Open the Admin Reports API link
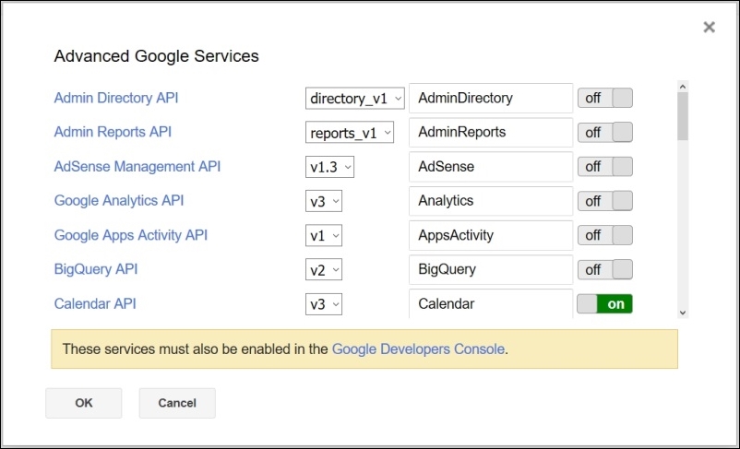Viewport: 740px width, 449px height. [x=113, y=132]
